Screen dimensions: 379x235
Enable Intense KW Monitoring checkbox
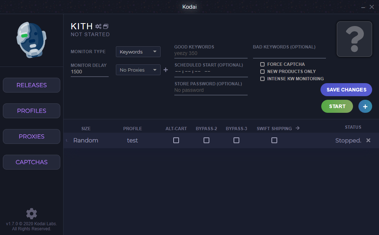click(262, 79)
